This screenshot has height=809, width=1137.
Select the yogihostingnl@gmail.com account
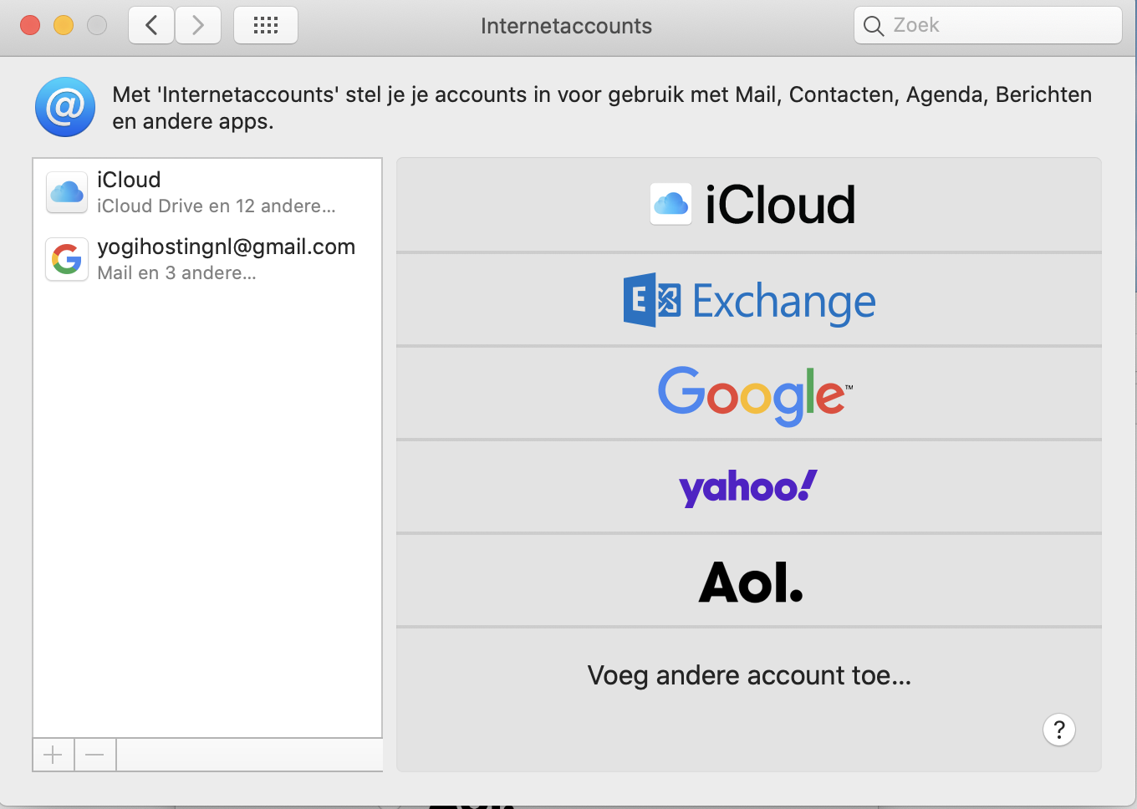[207, 259]
